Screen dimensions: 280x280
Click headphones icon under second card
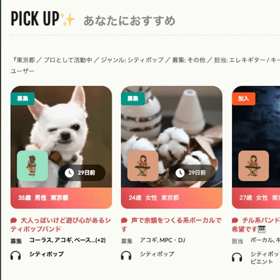(x=126, y=255)
